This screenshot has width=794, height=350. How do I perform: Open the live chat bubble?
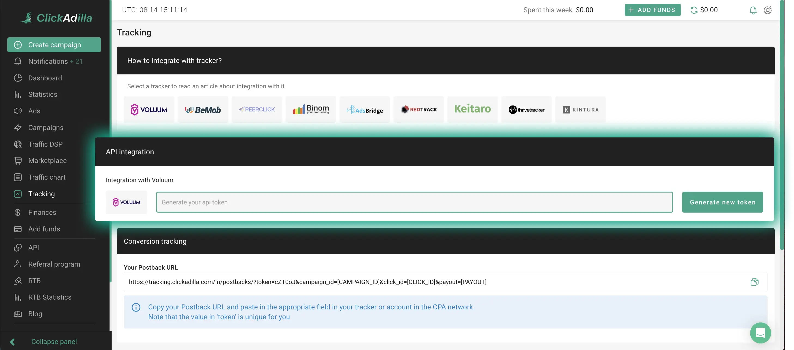coord(760,333)
